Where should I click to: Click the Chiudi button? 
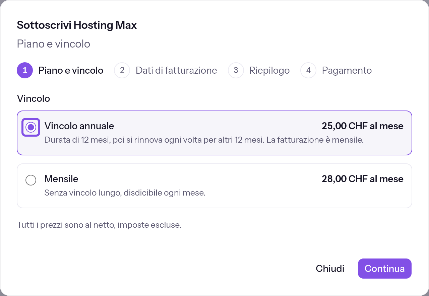[x=330, y=269]
